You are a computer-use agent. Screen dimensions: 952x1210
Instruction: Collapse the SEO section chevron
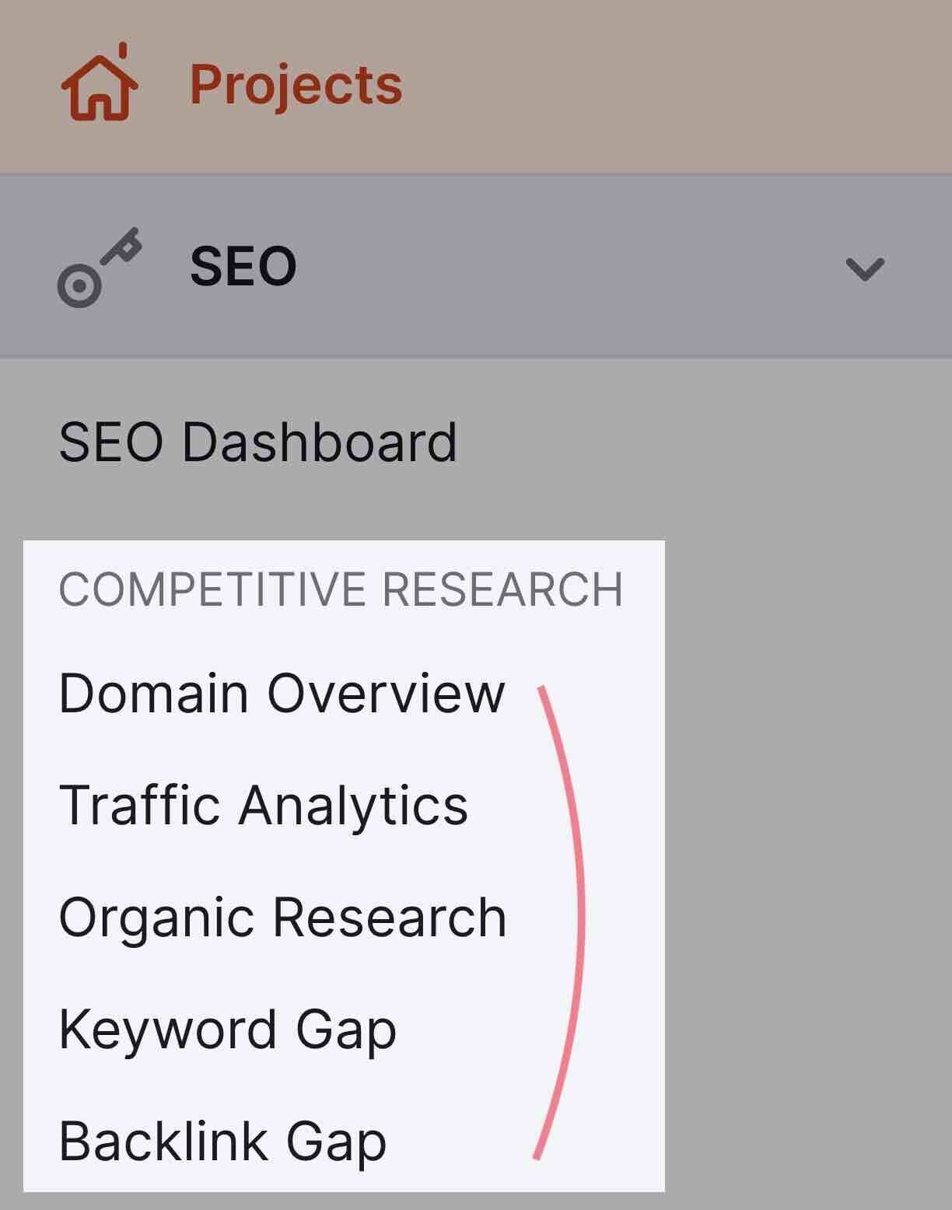point(865,269)
